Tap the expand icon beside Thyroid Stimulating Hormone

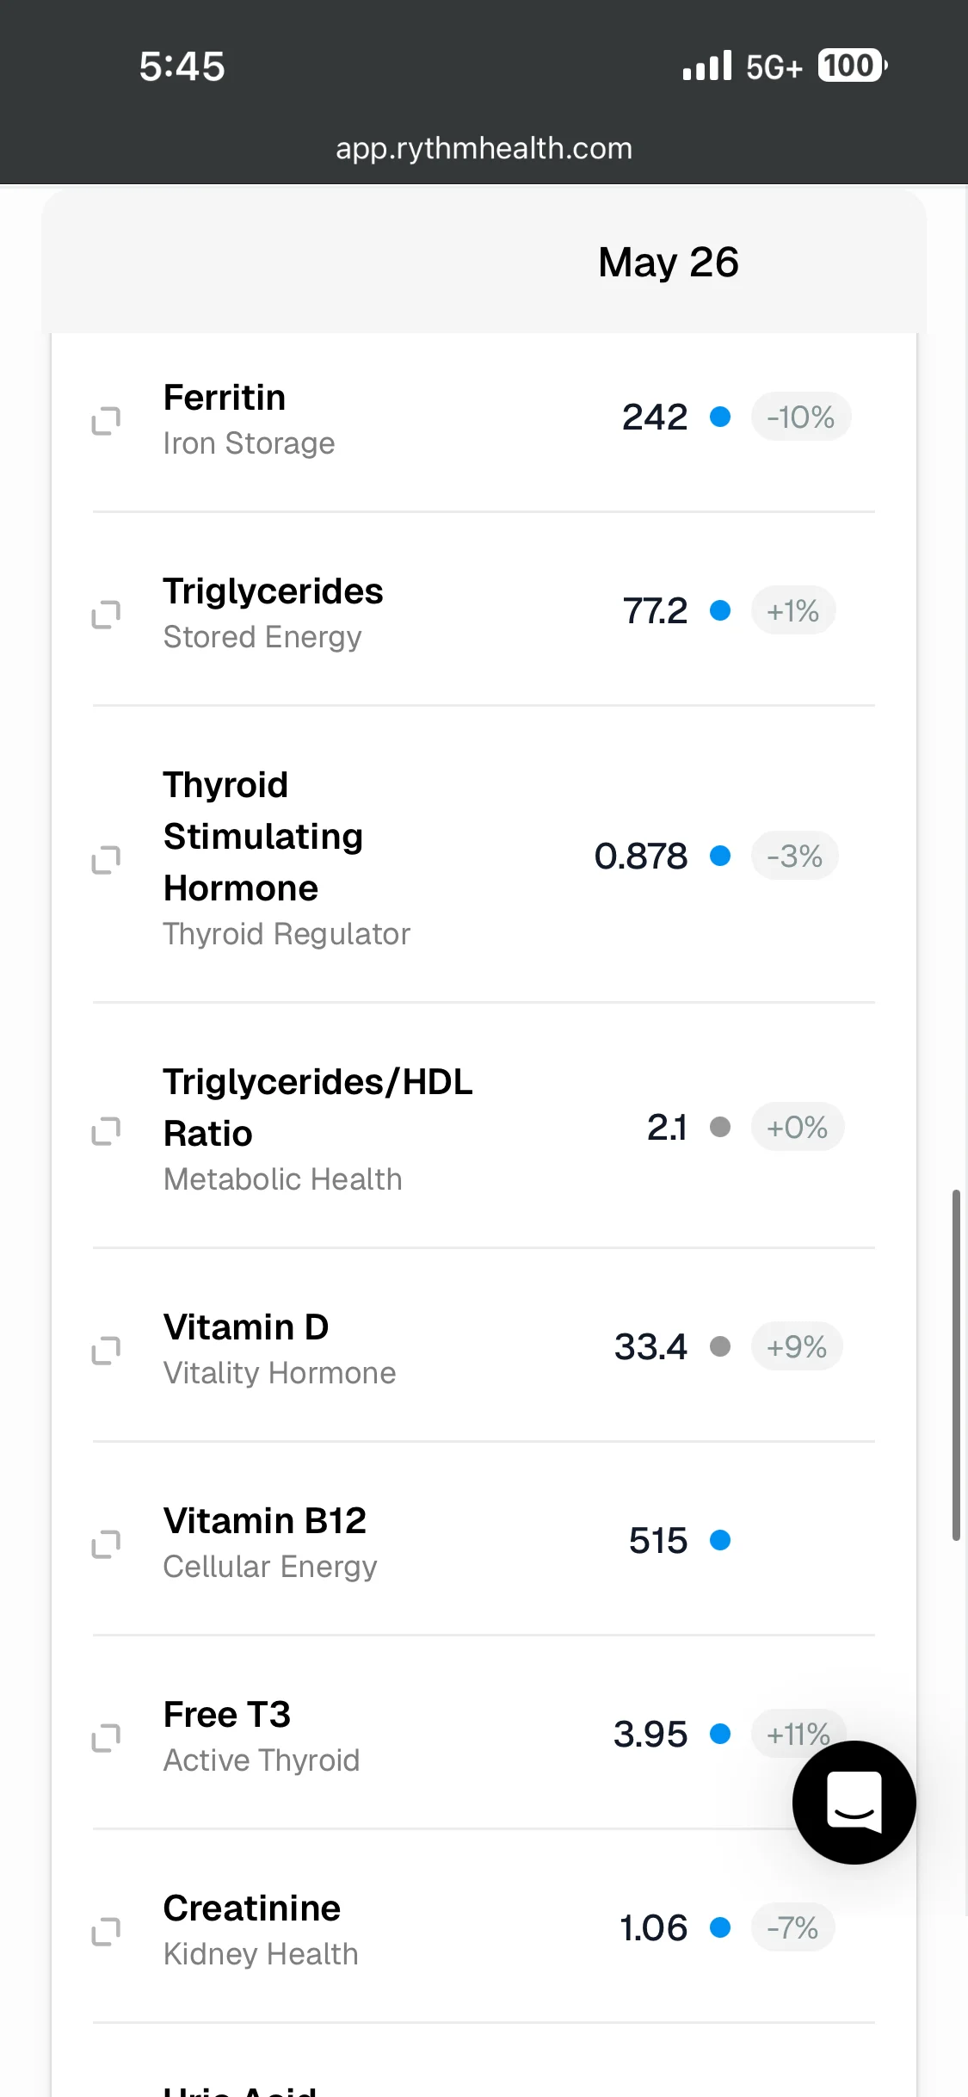coord(106,859)
